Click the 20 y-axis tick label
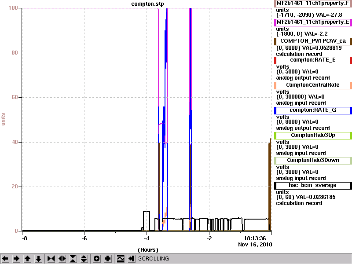The image size is (352, 264). [15, 187]
